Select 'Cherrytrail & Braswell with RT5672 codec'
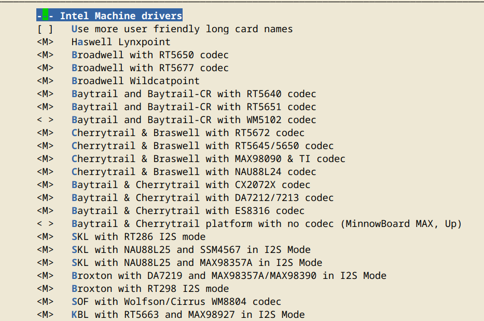Screen dimensions: 484x321 point(188,133)
